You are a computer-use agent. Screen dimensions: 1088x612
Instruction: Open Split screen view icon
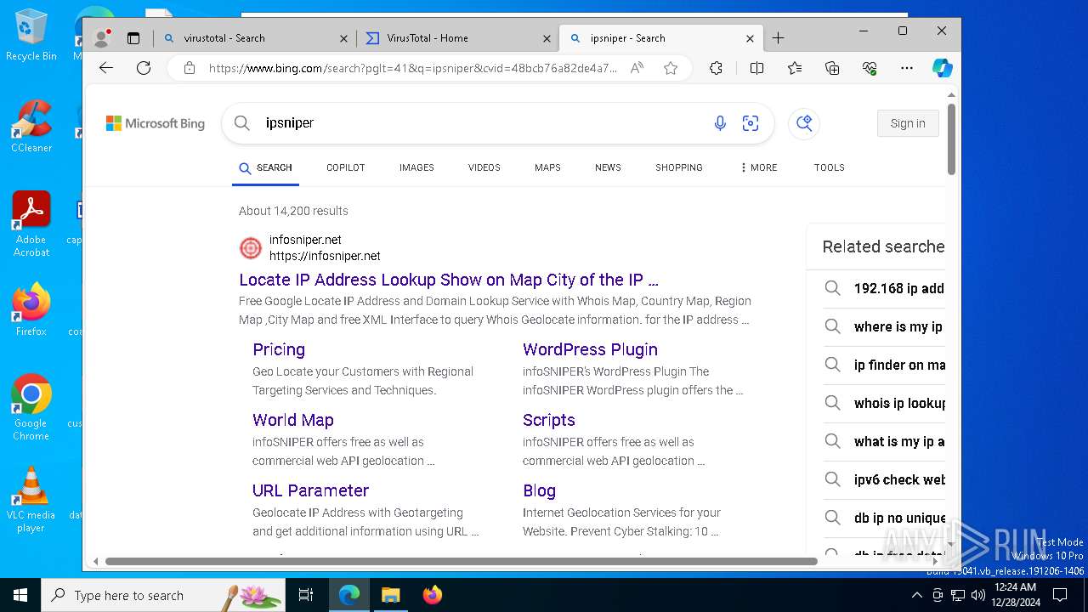click(756, 68)
